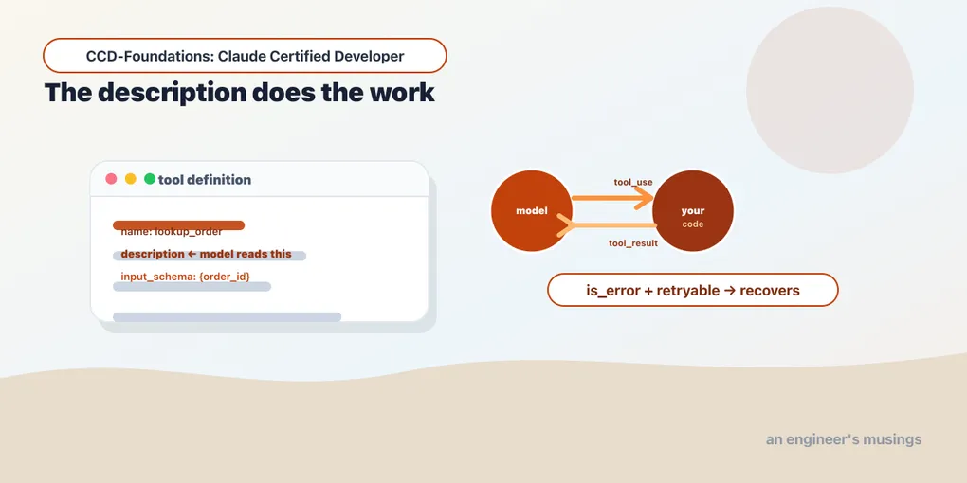This screenshot has height=483, width=967.
Task: Click 'description ← model reads this' line
Action: click(x=206, y=254)
